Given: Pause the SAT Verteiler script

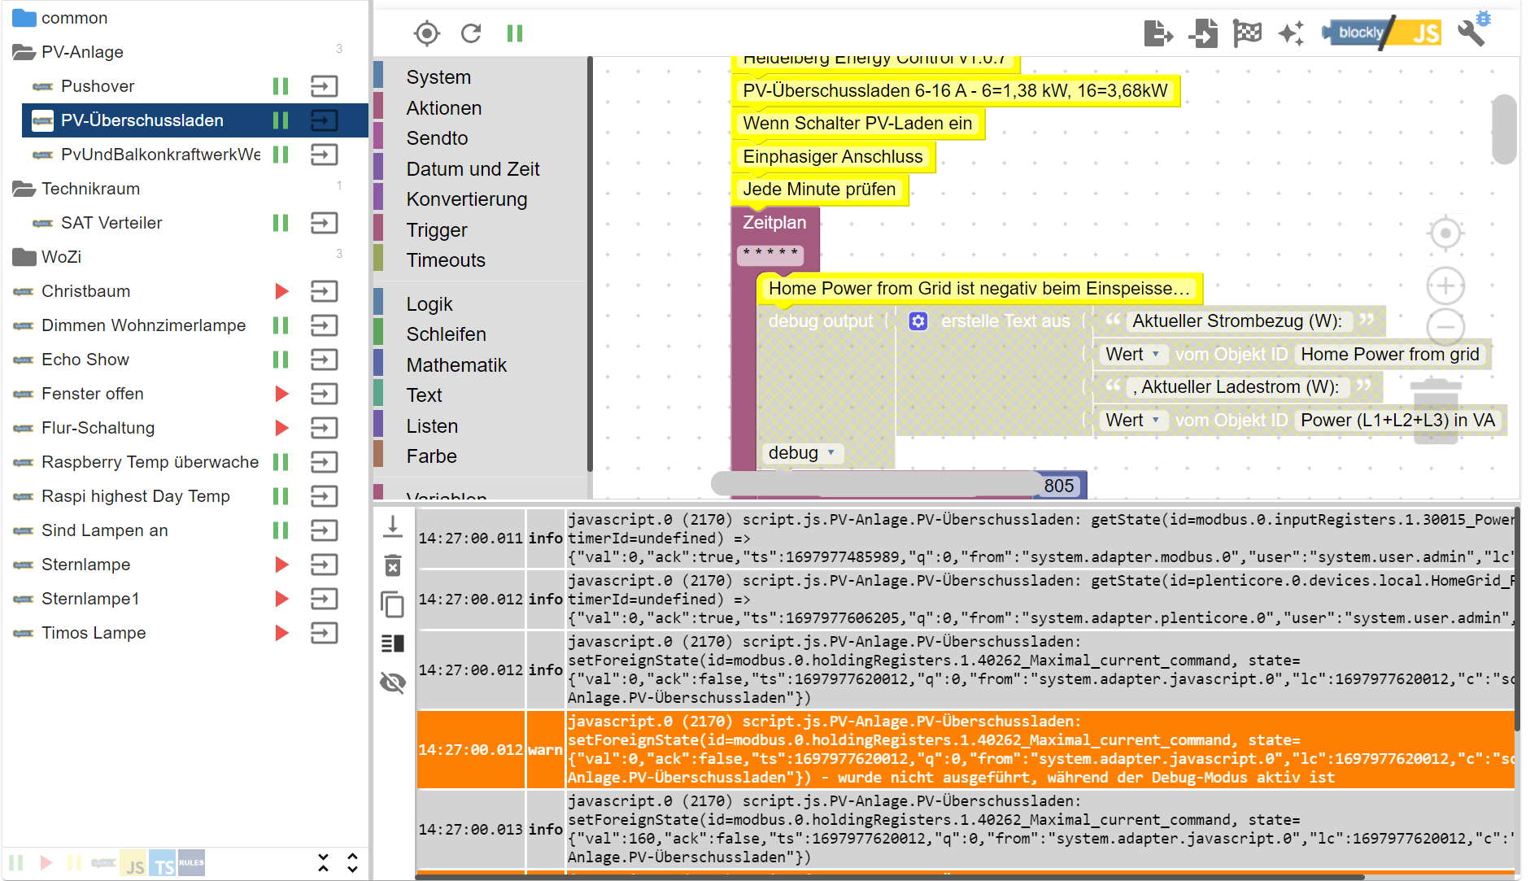Looking at the screenshot, I should coord(281,223).
